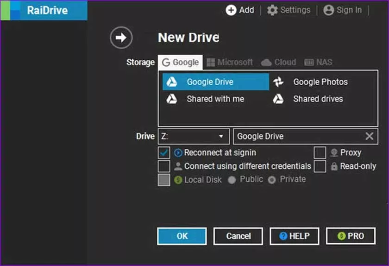Click the Google Photos pinwheel icon
The height and width of the screenshot is (266, 389).
point(278,82)
